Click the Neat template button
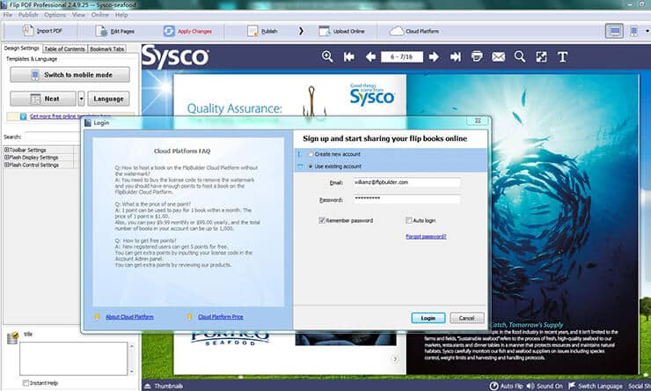Screen dimensions: 651x391 tap(43, 99)
